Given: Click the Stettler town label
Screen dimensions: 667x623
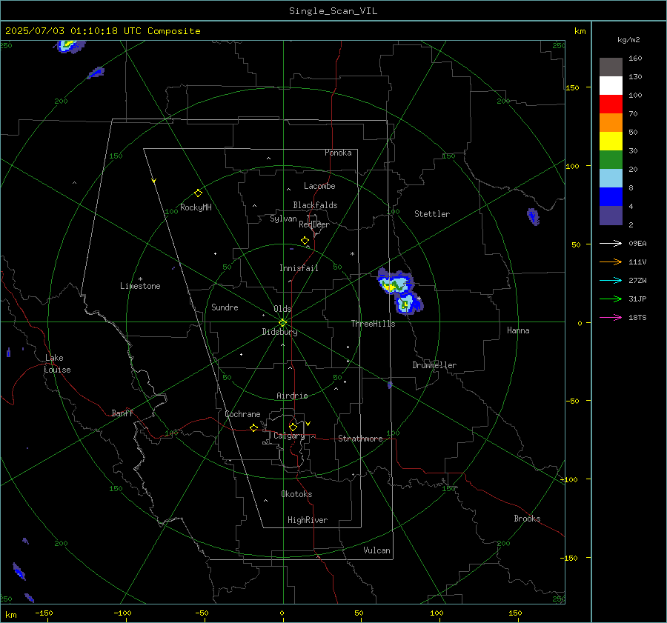Looking at the screenshot, I should (x=432, y=214).
